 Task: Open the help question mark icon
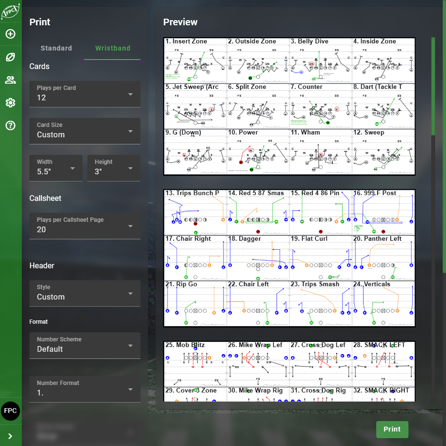click(10, 126)
